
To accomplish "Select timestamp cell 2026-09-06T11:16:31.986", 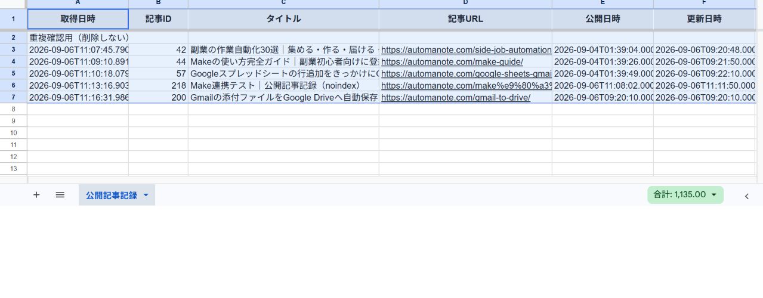I will tap(78, 98).
